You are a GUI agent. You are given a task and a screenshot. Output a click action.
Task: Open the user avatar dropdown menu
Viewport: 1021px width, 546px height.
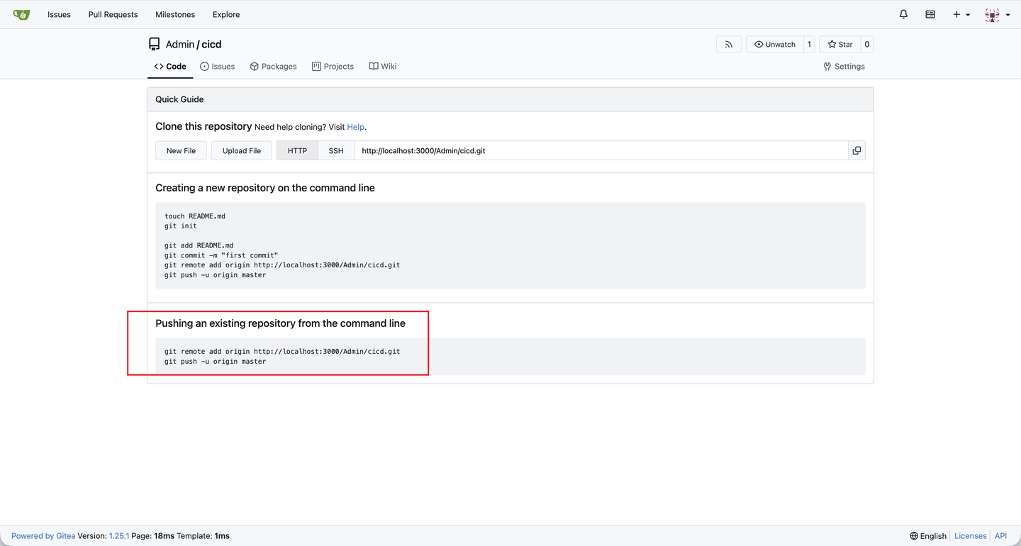click(x=997, y=14)
